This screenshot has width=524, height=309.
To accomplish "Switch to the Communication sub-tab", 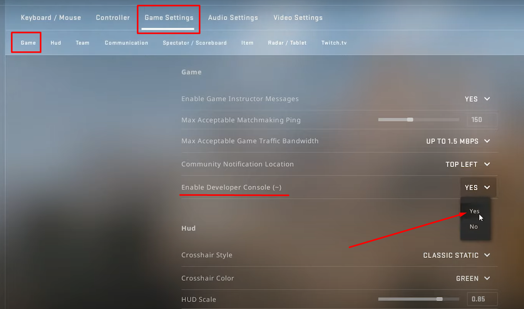I will 126,43.
